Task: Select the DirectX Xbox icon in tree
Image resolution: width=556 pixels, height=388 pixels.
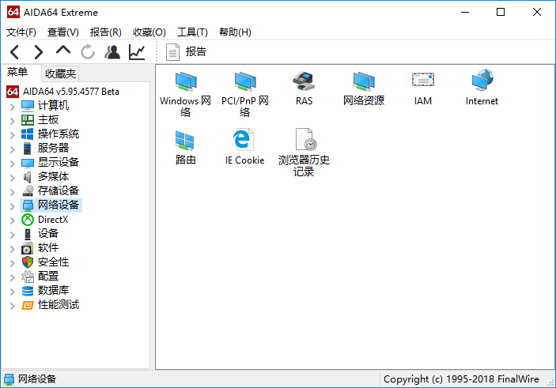Action: [x=28, y=220]
